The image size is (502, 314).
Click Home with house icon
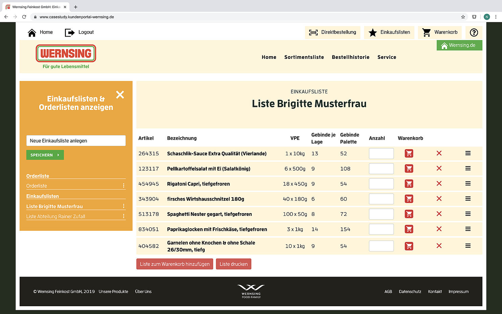(x=40, y=32)
